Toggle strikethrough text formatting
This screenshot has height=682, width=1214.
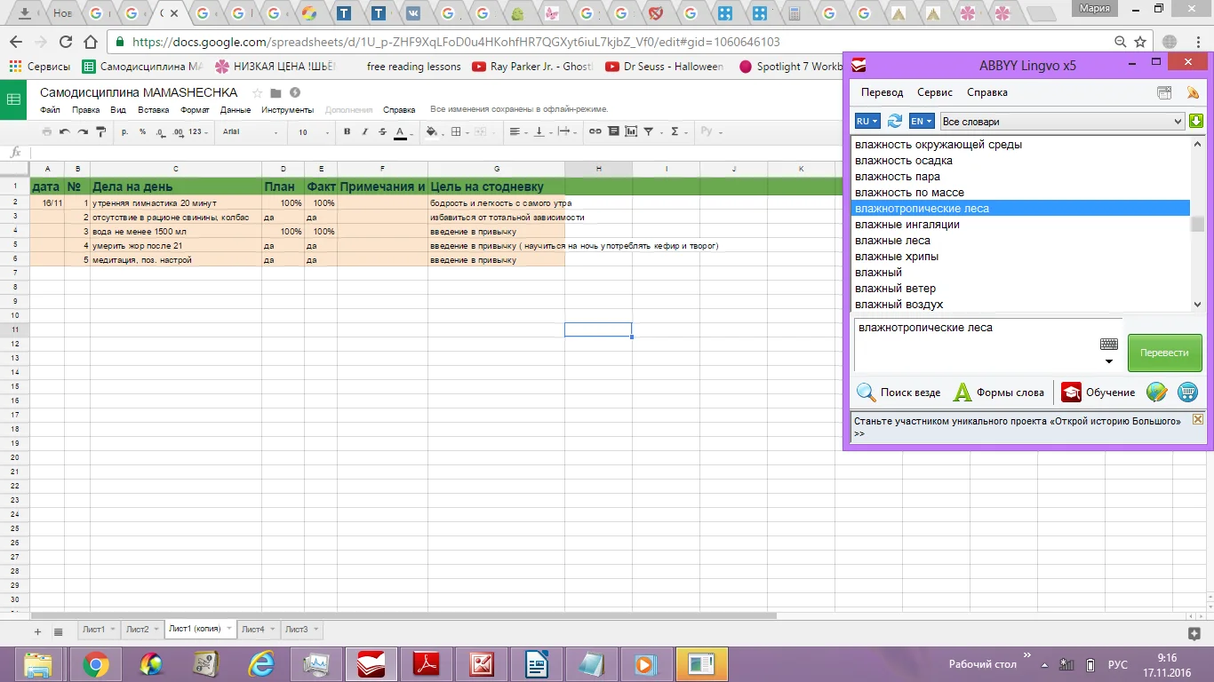[382, 131]
